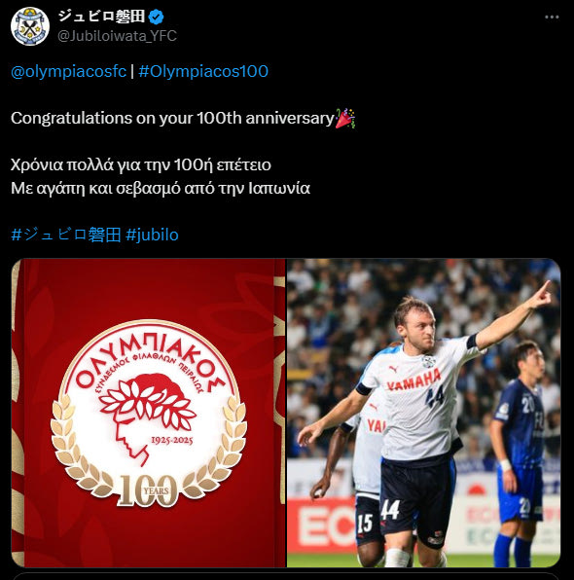Click the YAMAHA sponsor text on jersey

(413, 380)
